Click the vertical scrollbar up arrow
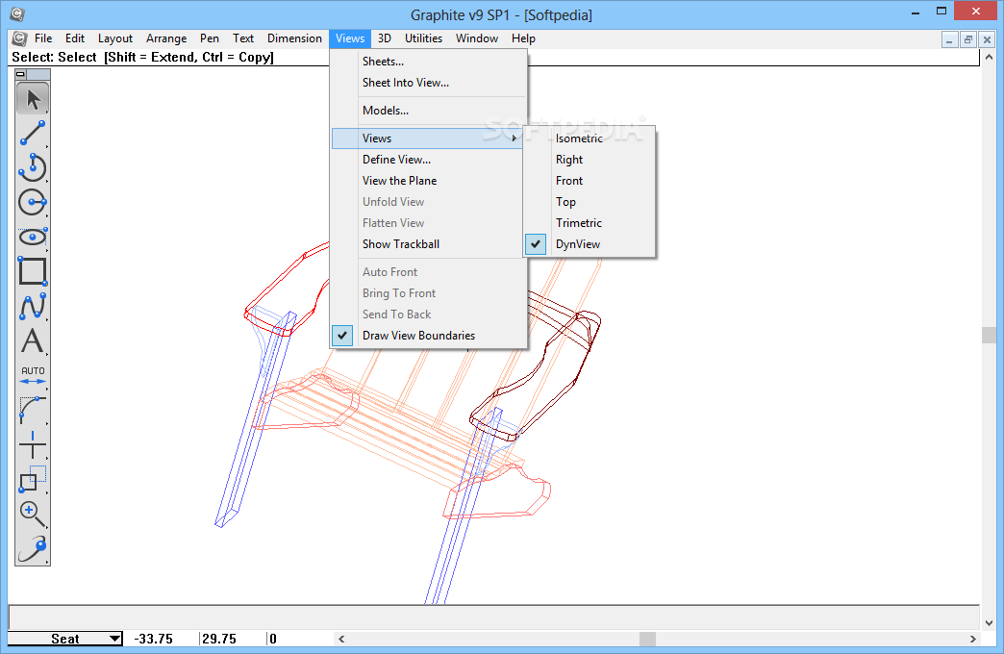The width and height of the screenshot is (1004, 654). (989, 57)
